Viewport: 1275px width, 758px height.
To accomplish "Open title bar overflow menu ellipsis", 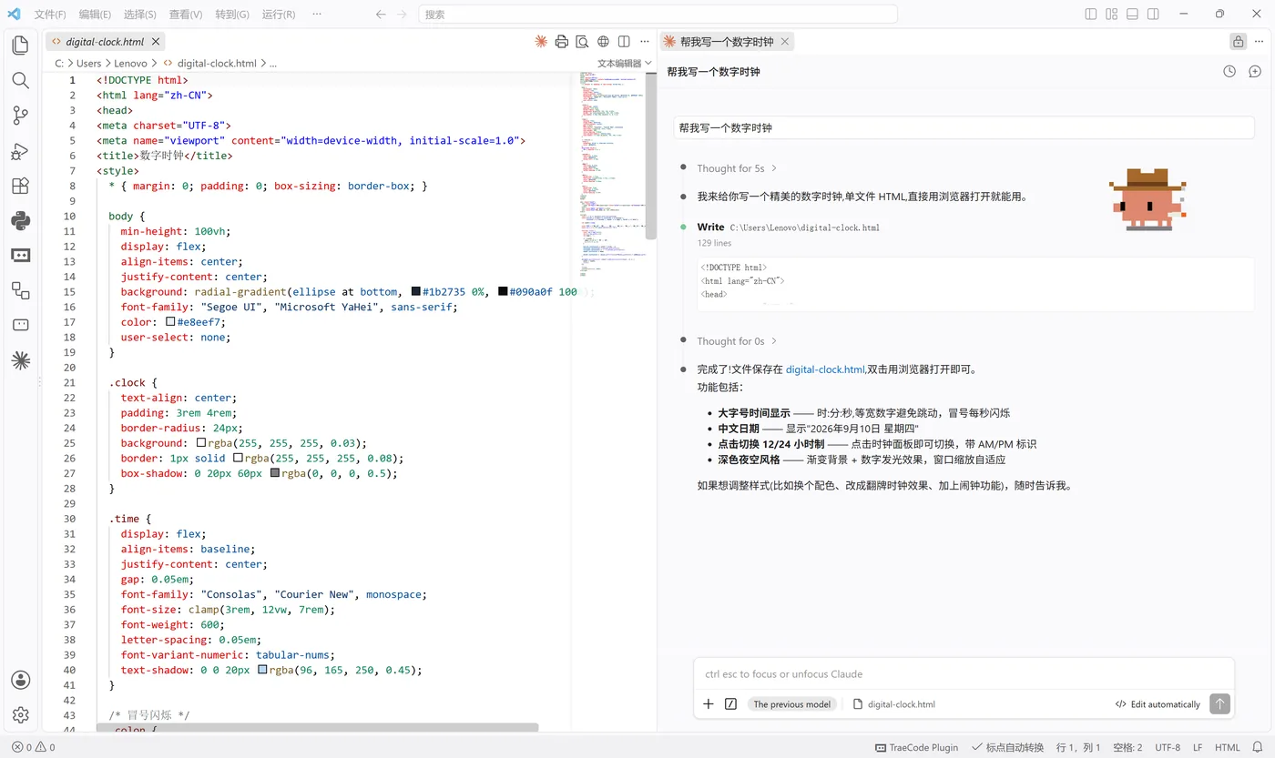I will pyautogui.click(x=316, y=15).
